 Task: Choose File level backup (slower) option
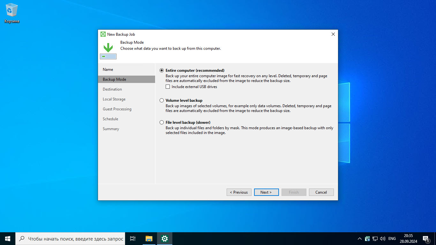162,122
